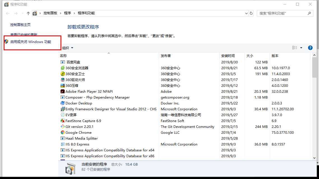Image resolution: width=319 pixels, height=179 pixels.
Task: Click the Adobe Flash Player icon
Action: point(63,92)
